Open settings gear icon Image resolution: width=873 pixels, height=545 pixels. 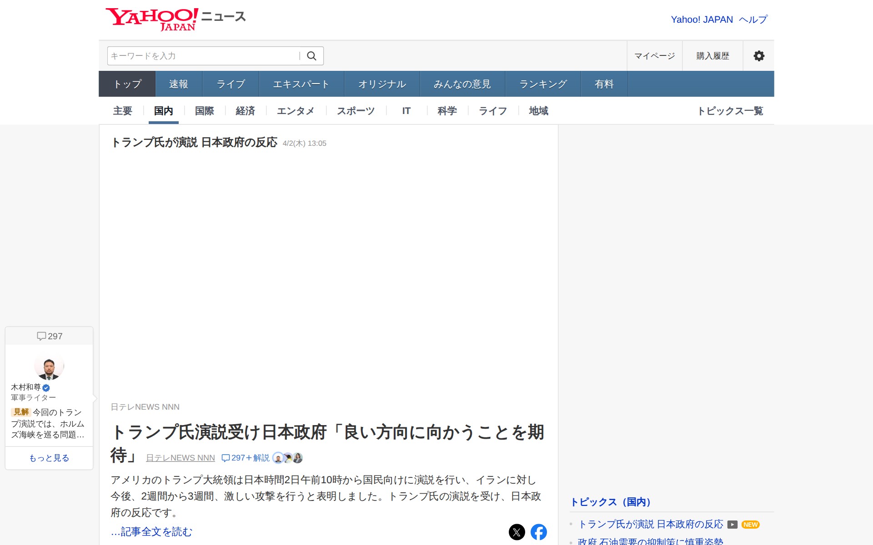tap(758, 56)
